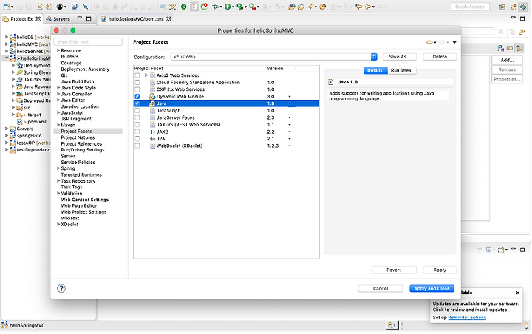The width and height of the screenshot is (532, 334).
Task: Click the Save As... button
Action: 399,57
